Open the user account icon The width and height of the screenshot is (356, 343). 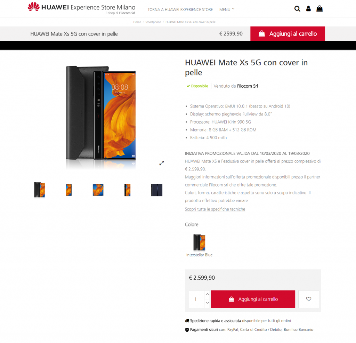coord(308,9)
